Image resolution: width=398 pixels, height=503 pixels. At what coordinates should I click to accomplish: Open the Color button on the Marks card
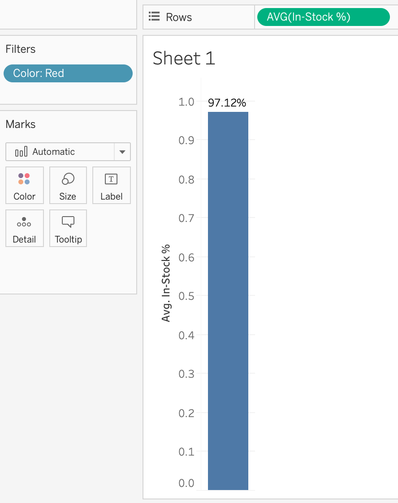[24, 185]
